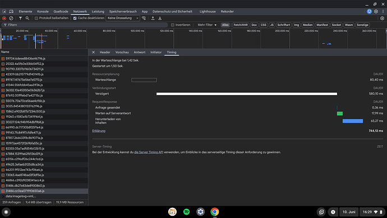Filter requests by Medien
The height and width of the screenshot is (218, 387).
pyautogui.click(x=307, y=25)
